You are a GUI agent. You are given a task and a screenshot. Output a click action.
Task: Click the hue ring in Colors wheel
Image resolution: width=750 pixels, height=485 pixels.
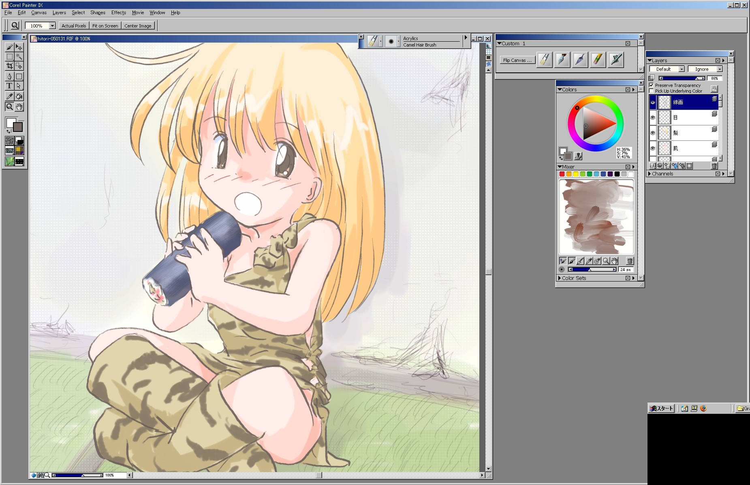coord(595,99)
